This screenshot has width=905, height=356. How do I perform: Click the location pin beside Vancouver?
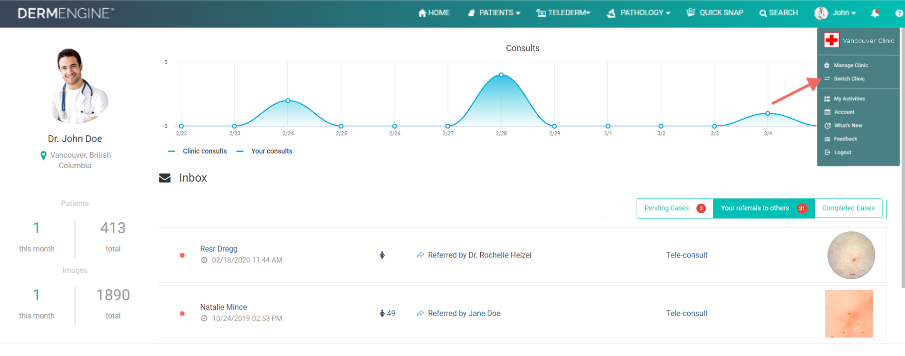tap(44, 155)
